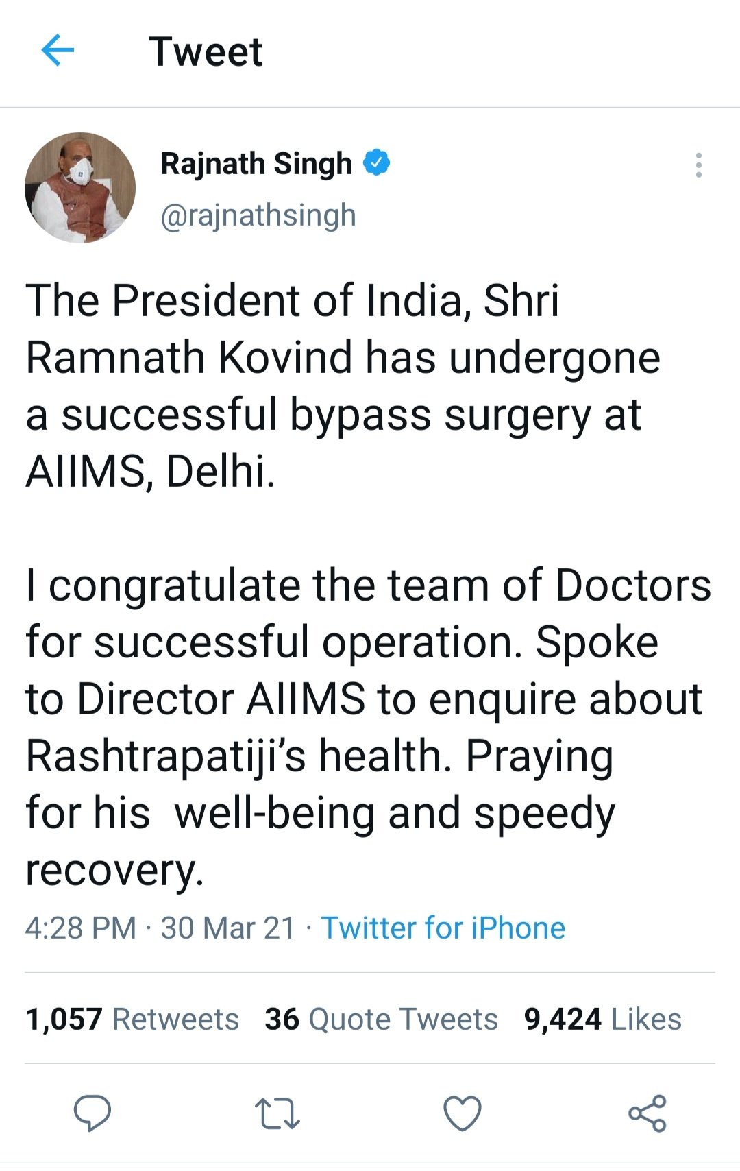Open the reply speech bubble icon

[x=92, y=1112]
